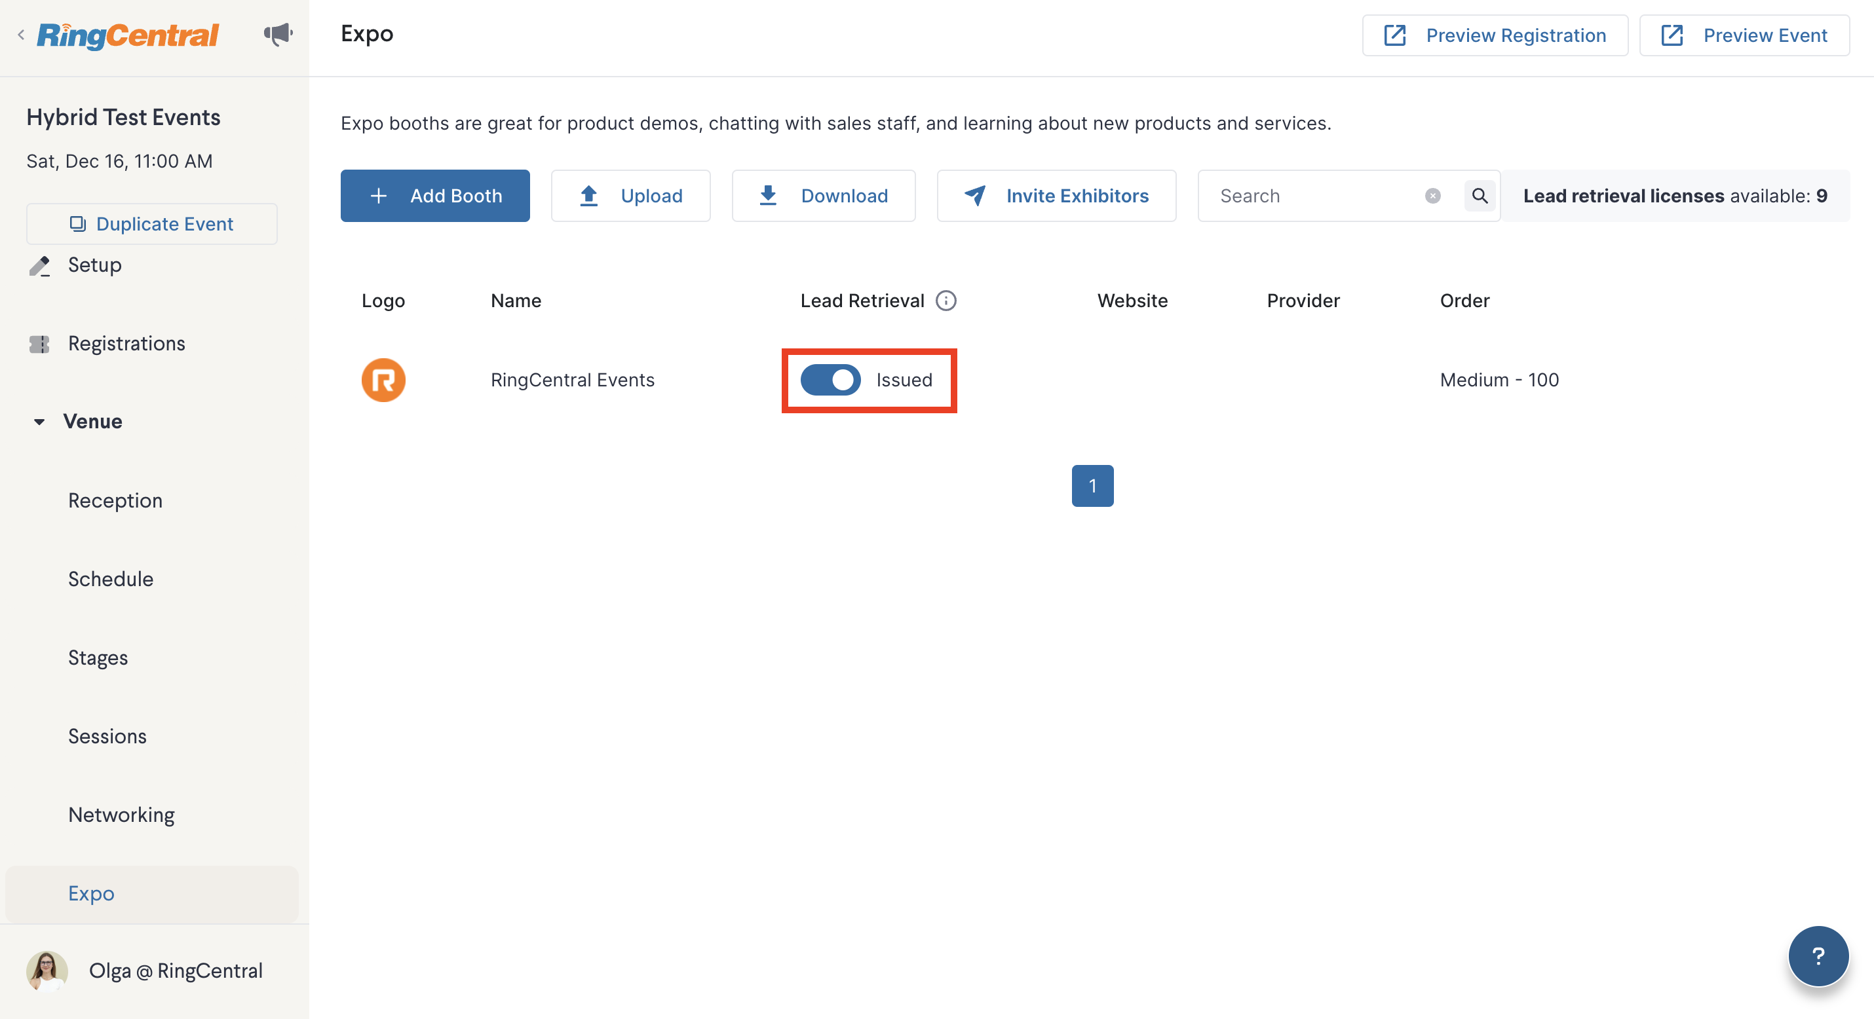Screen dimensions: 1874x1019
Task: Click the Medium - 100 order value
Action: [1499, 380]
